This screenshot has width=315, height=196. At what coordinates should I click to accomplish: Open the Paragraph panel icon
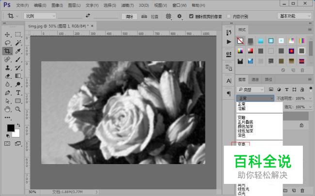click(x=229, y=94)
